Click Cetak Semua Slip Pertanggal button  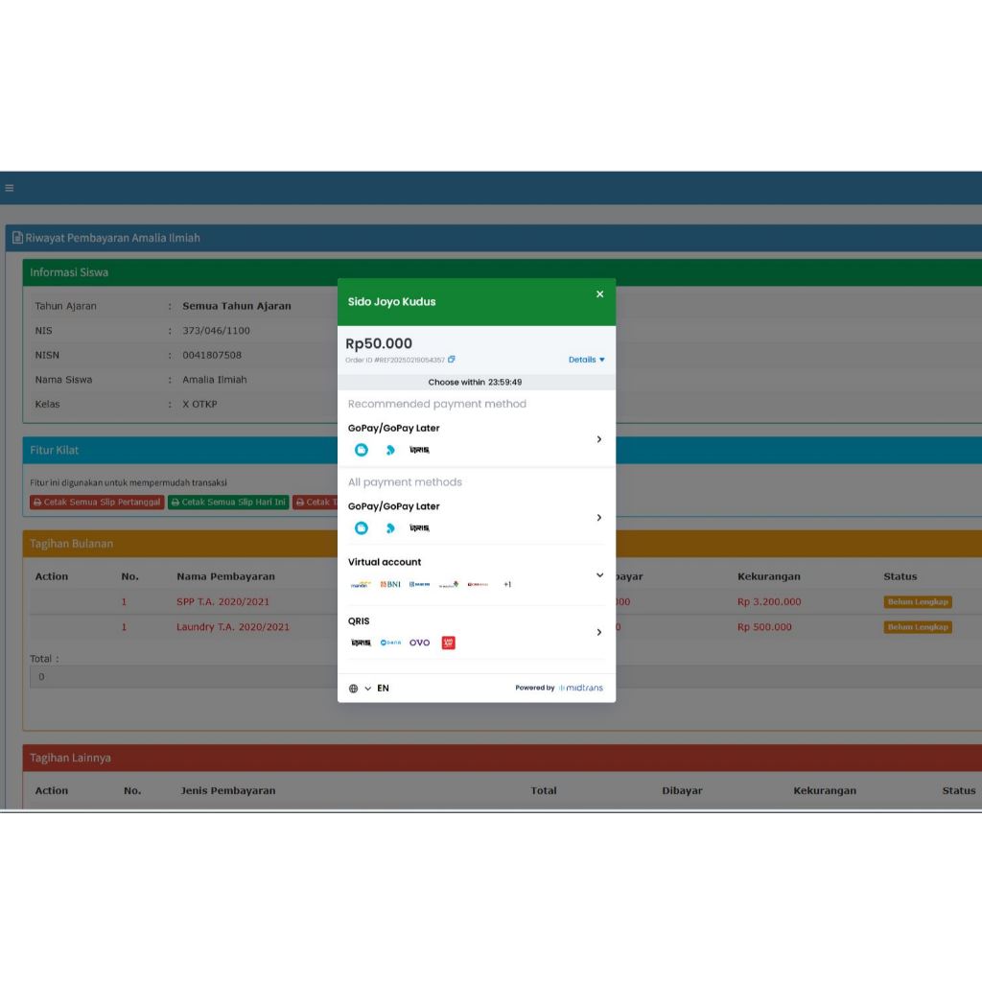pos(97,503)
